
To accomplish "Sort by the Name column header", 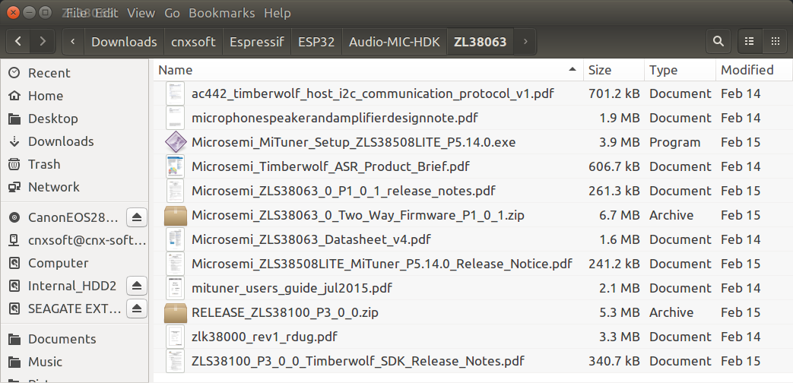I will (x=368, y=70).
